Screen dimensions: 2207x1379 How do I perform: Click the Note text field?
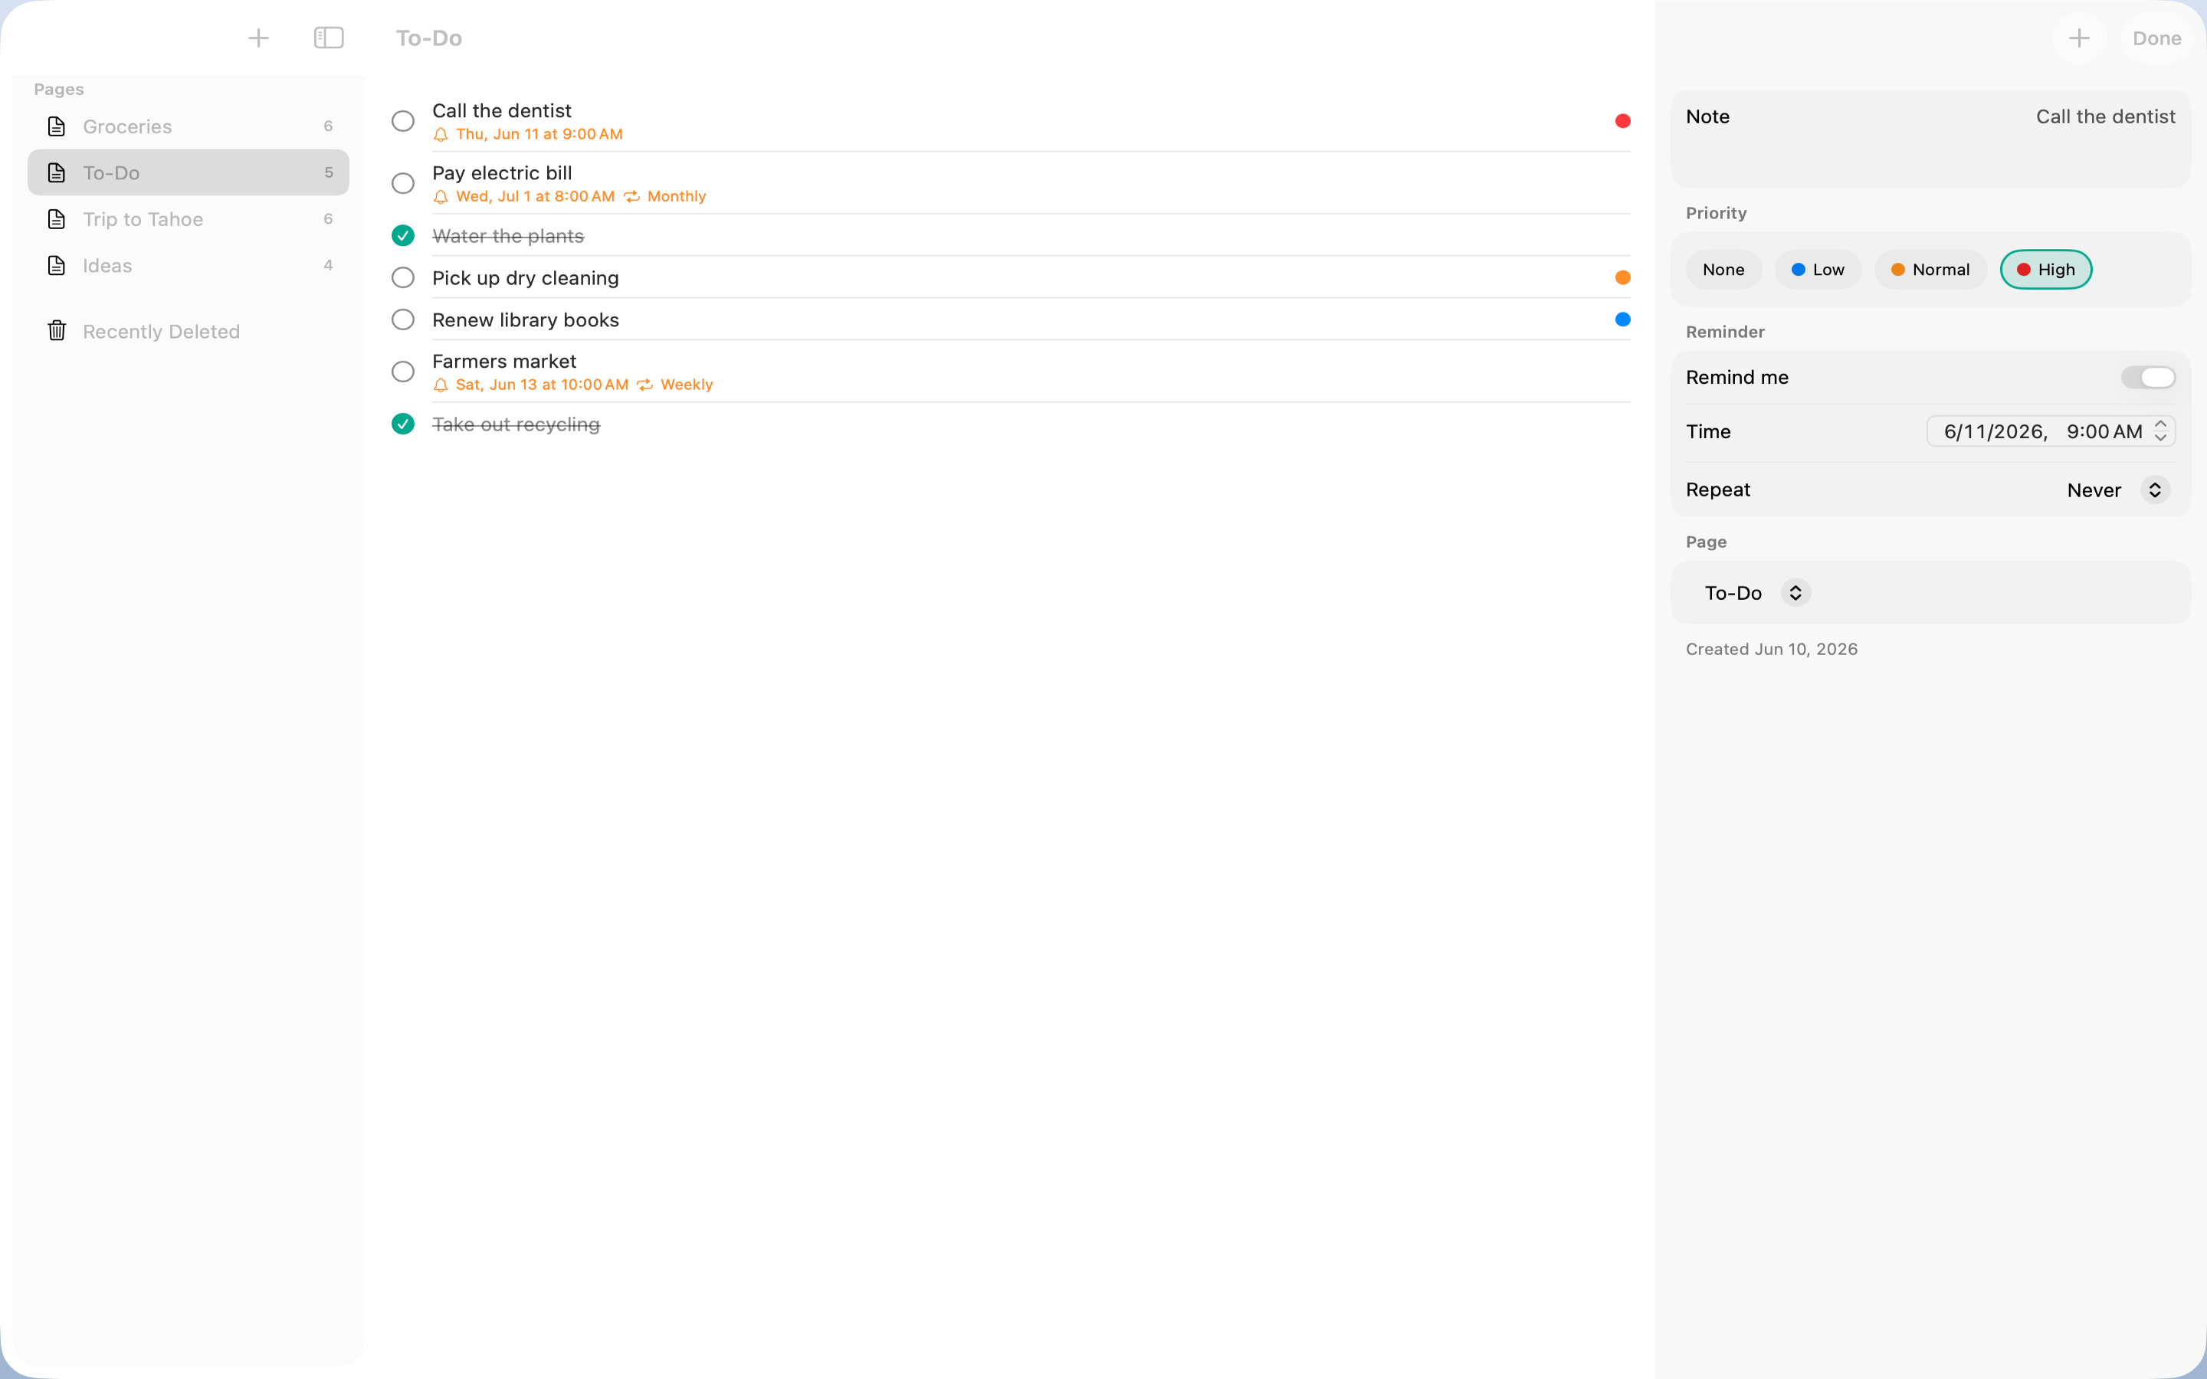pos(1930,139)
